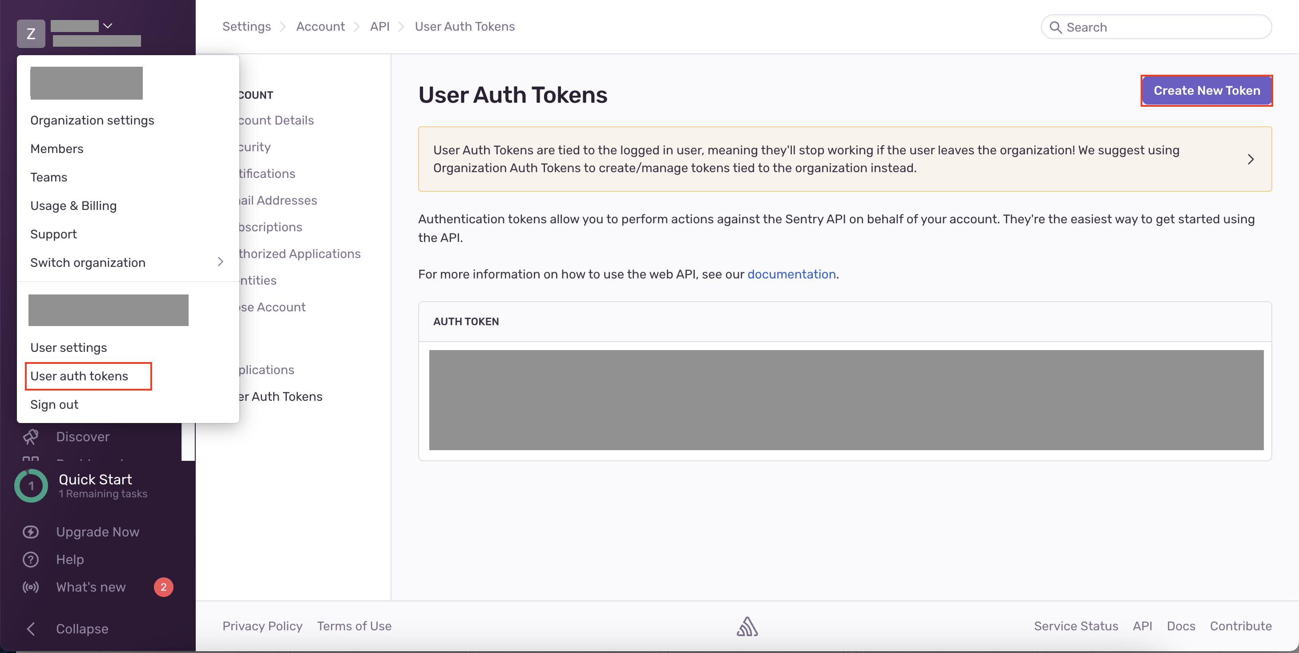
Task: Click into the Search field
Action: click(x=1156, y=27)
